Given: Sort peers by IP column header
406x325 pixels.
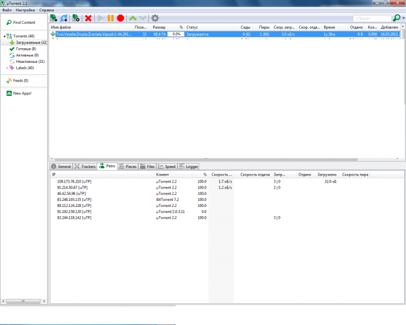Looking at the screenshot, I should click(x=102, y=174).
